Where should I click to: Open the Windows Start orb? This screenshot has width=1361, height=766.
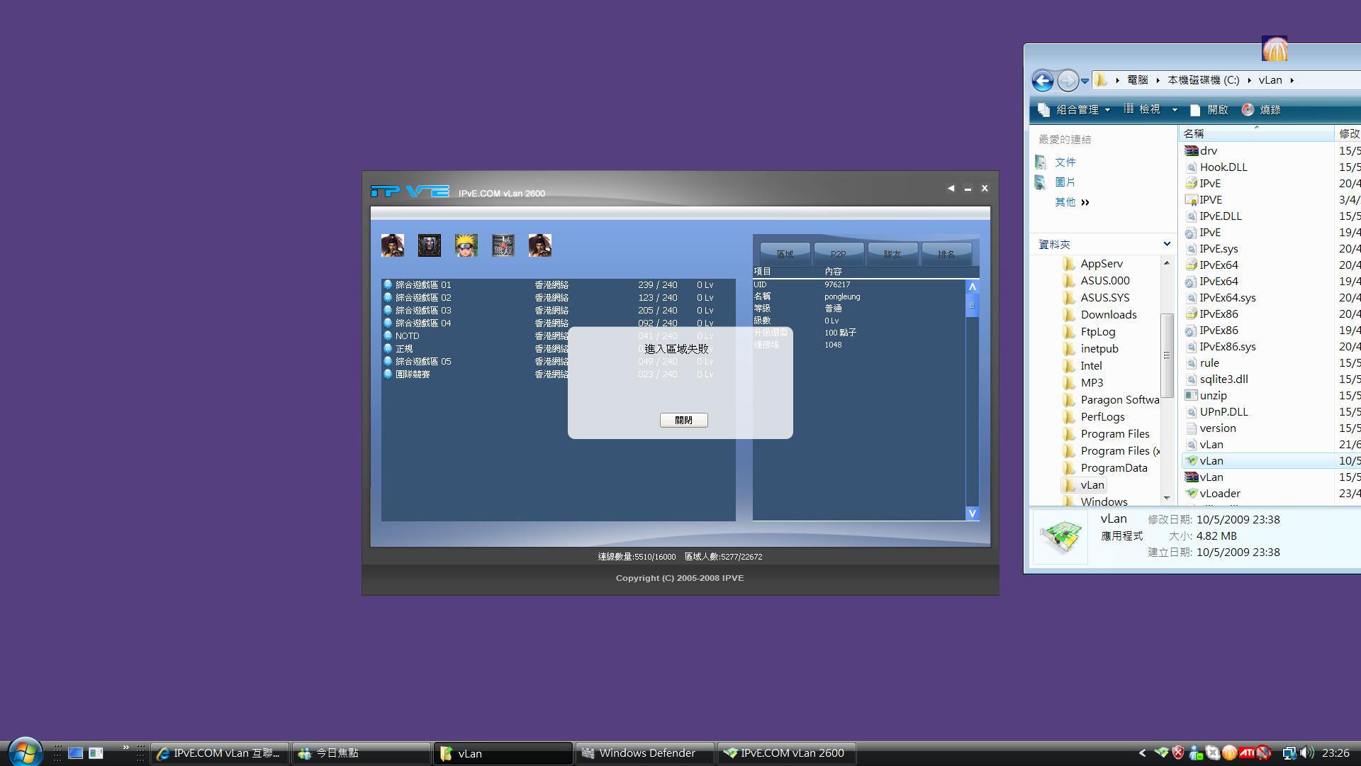(x=25, y=752)
